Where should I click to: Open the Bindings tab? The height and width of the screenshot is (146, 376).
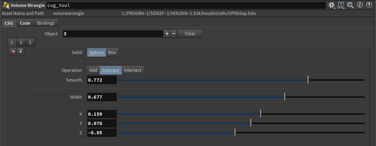46,23
